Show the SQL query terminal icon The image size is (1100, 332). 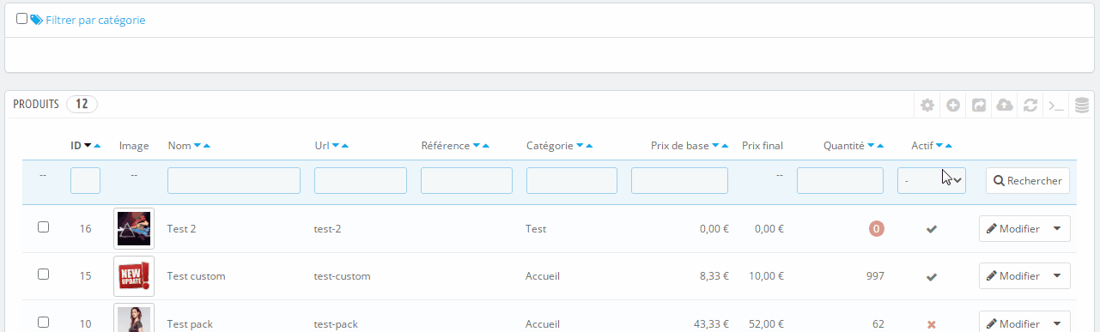point(1056,106)
